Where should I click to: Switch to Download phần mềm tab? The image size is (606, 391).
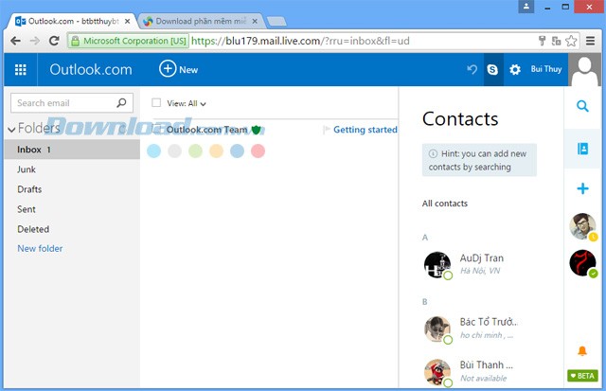(x=200, y=21)
